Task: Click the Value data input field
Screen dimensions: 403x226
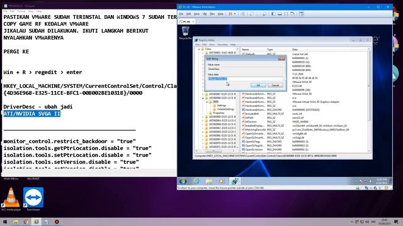Action: point(246,78)
